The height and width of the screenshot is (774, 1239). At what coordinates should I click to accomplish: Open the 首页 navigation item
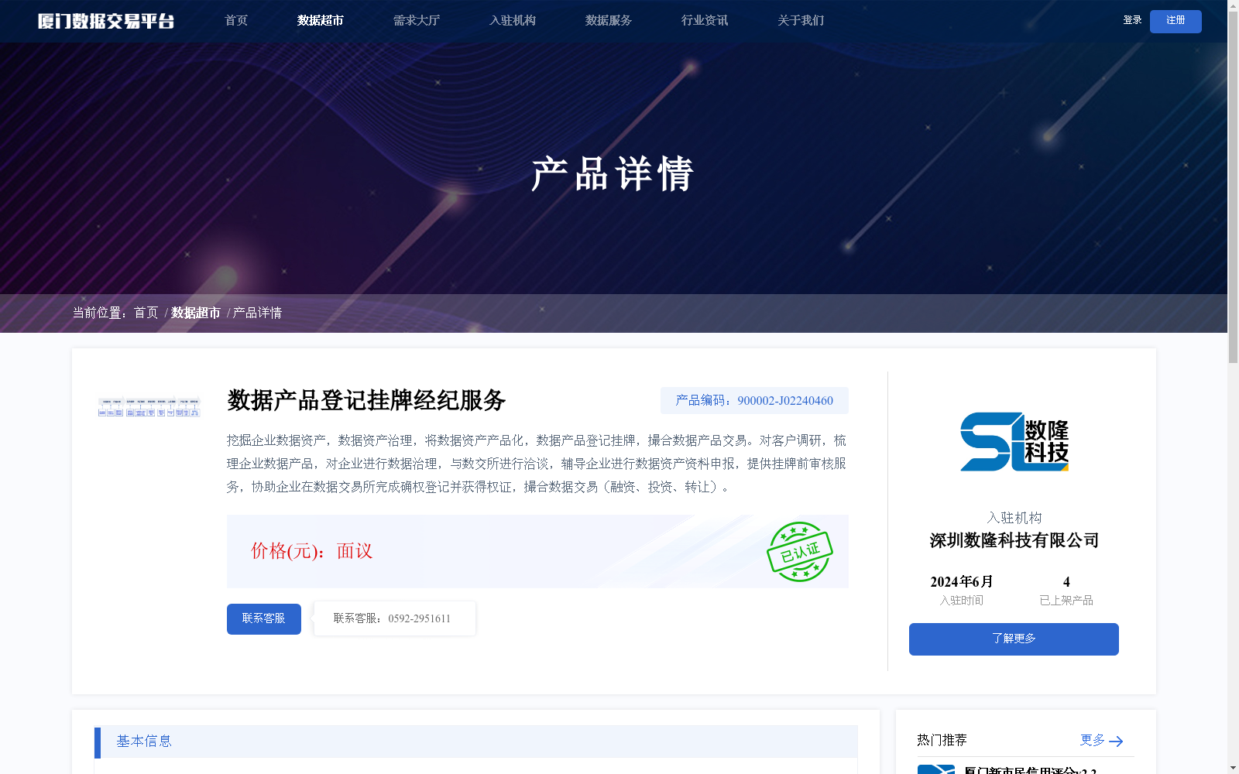(x=236, y=21)
